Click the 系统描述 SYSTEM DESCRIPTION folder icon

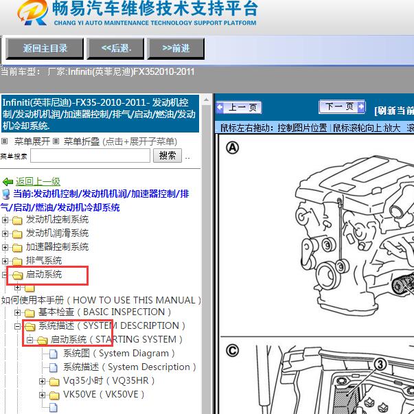[x=30, y=327]
